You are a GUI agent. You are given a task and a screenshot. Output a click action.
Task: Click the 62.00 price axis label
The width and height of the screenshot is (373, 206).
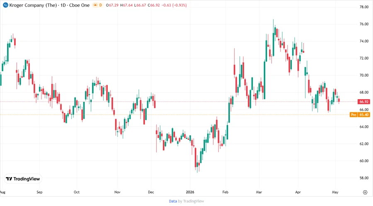pyautogui.click(x=364, y=144)
